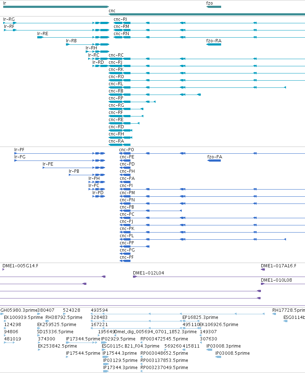
Task: Click the RH38792.5prime EST label
Action: 64,317
